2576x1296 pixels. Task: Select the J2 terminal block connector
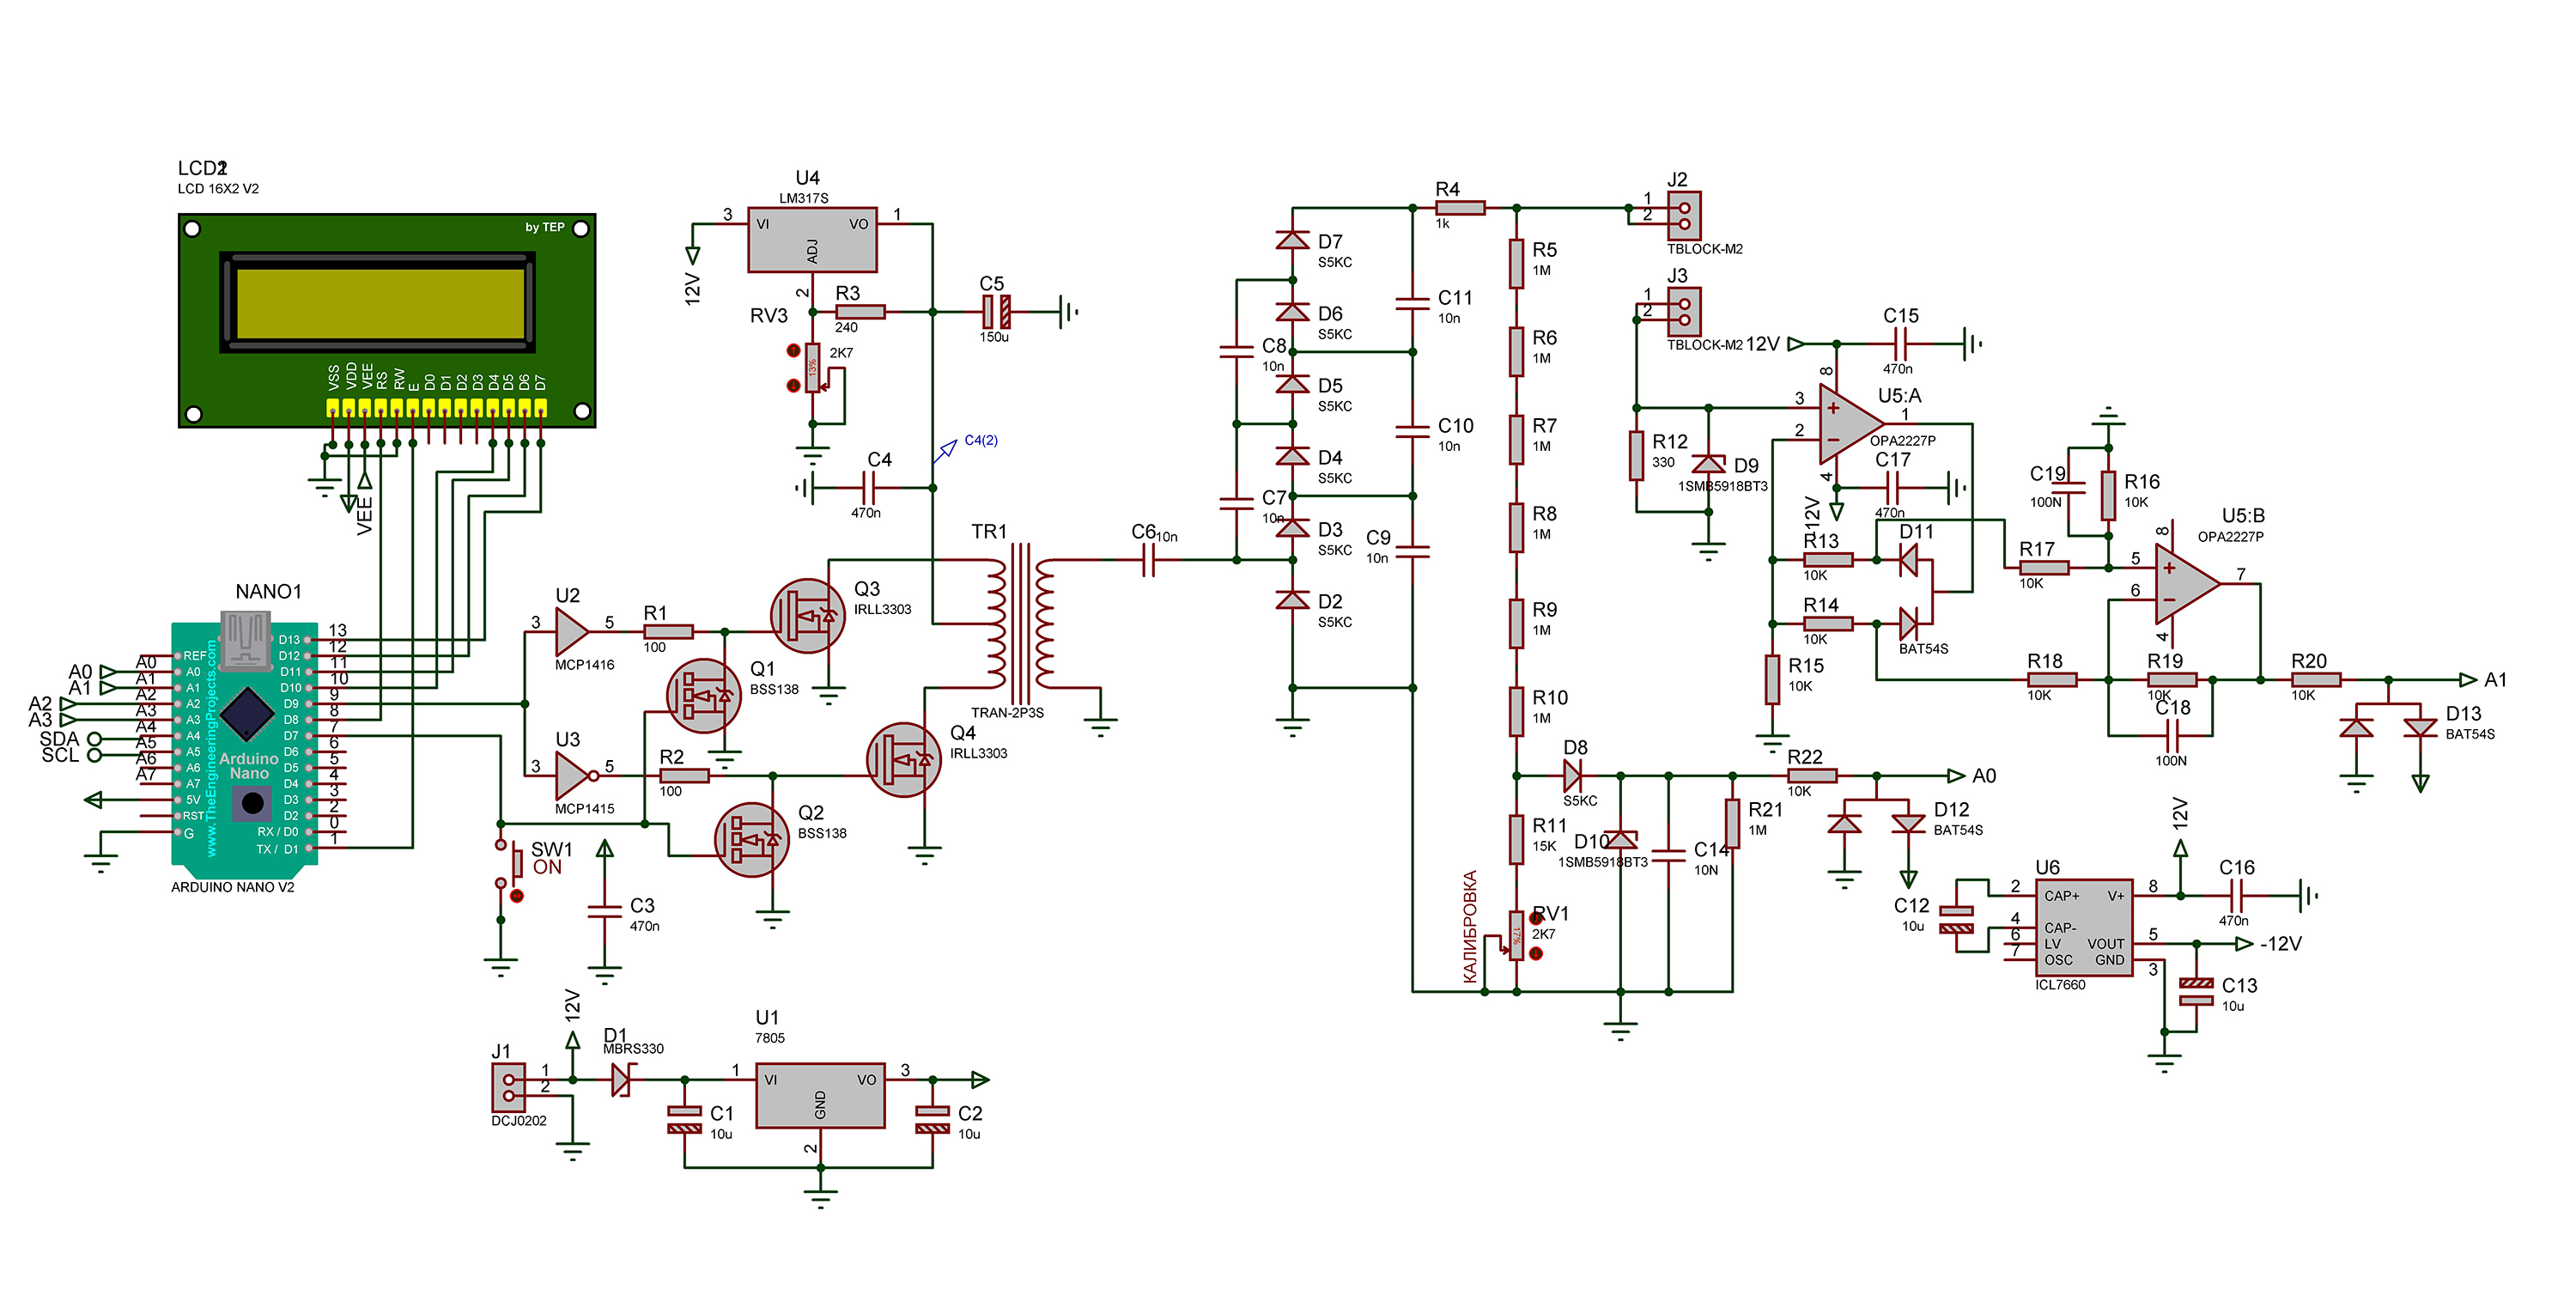pyautogui.click(x=1684, y=216)
